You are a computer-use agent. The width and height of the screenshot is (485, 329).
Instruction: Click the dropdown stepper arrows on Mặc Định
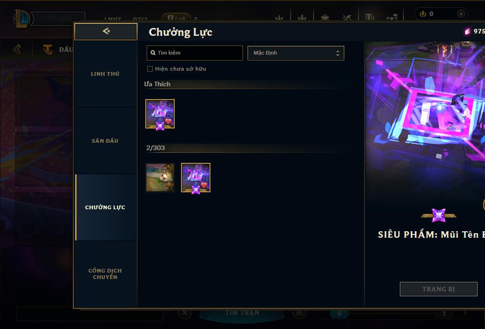(338, 53)
